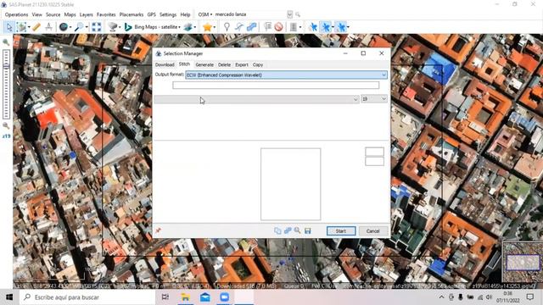
Task: Switch to the Generate tab
Action: (204, 64)
